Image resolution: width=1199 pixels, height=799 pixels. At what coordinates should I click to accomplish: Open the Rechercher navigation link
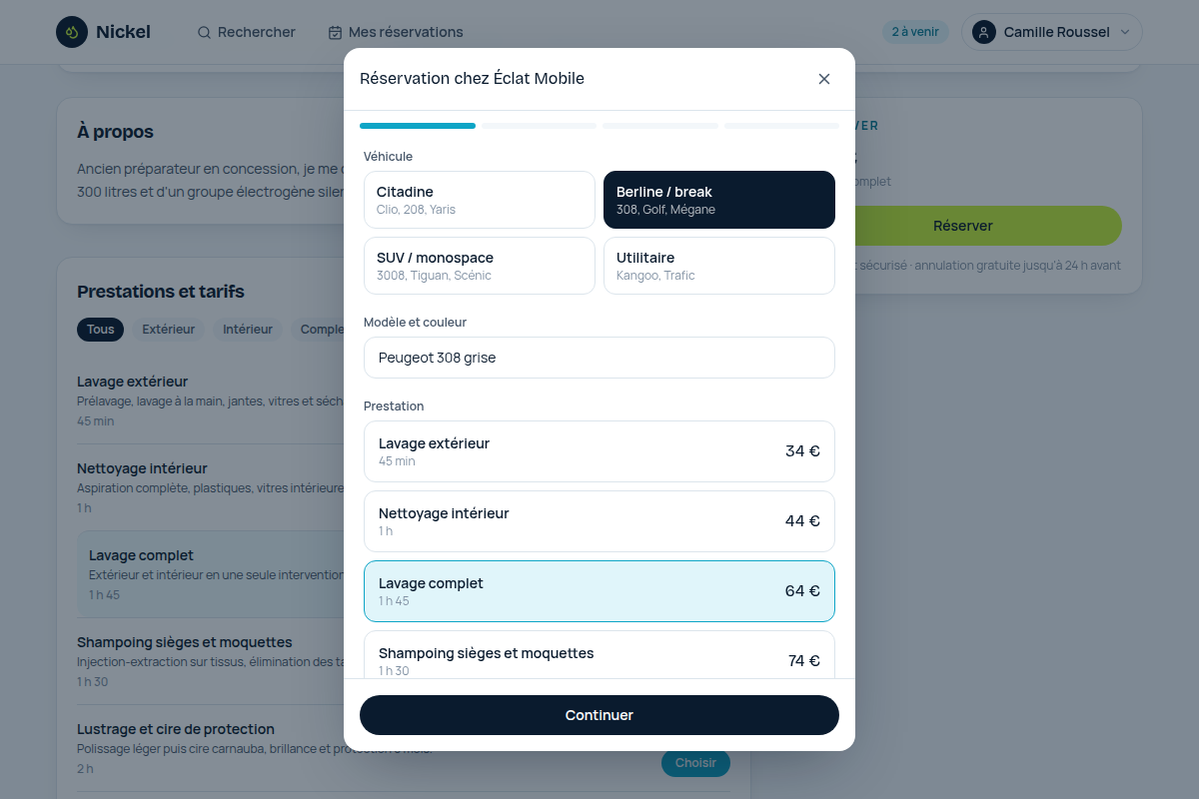247,32
